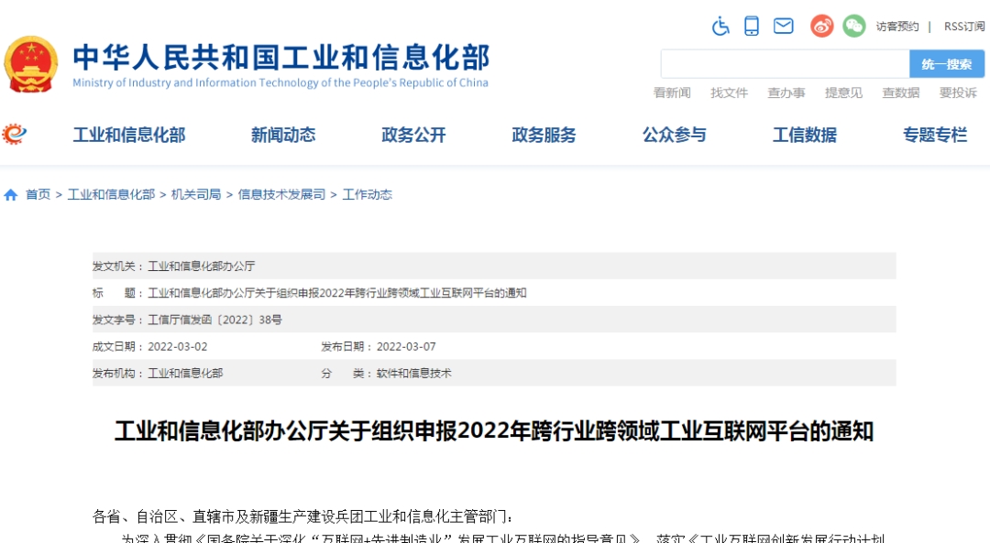Click the email envelope icon
990x543 pixels.
click(x=784, y=26)
